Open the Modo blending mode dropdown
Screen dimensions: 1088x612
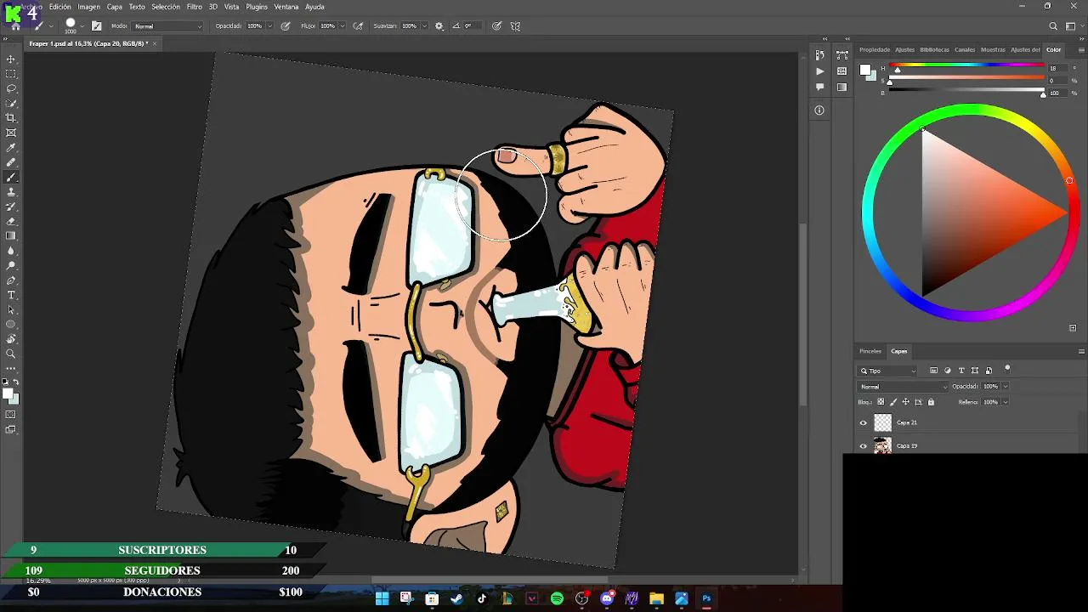(x=168, y=26)
